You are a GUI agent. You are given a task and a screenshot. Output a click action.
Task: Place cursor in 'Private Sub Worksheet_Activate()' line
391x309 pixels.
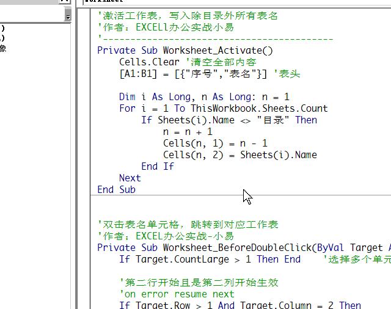tap(185, 51)
